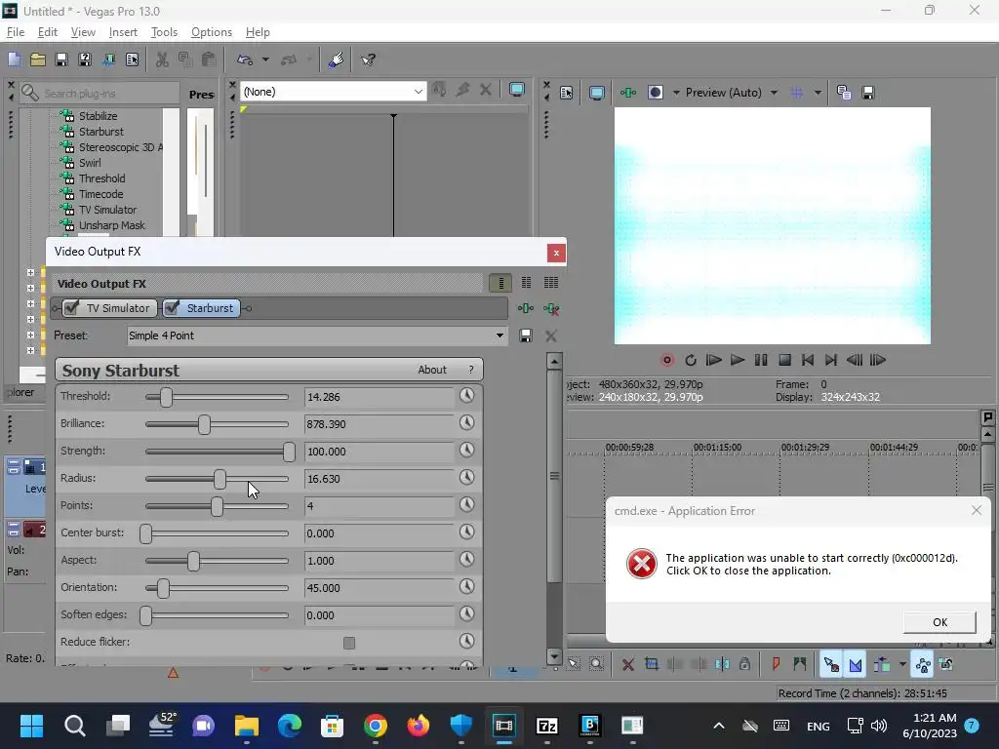The image size is (999, 749).
Task: Create a new project with toolbar icon
Action: point(14,59)
